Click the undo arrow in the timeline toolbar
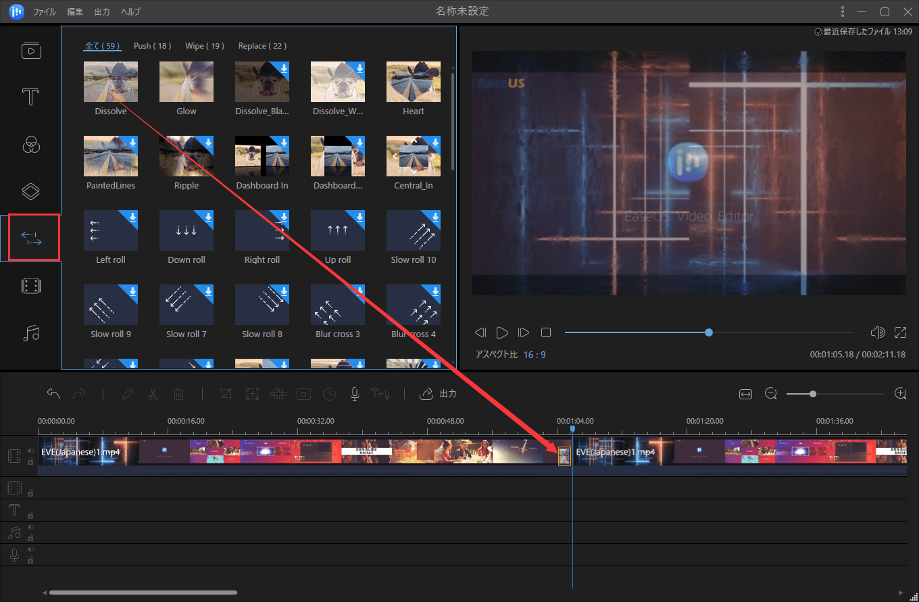Viewport: 919px width, 602px height. [x=53, y=393]
